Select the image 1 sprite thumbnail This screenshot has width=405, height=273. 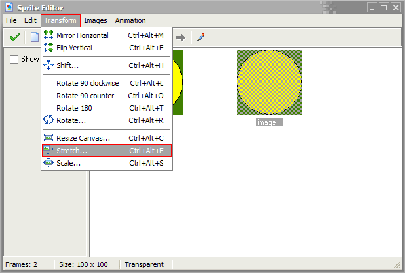269,83
